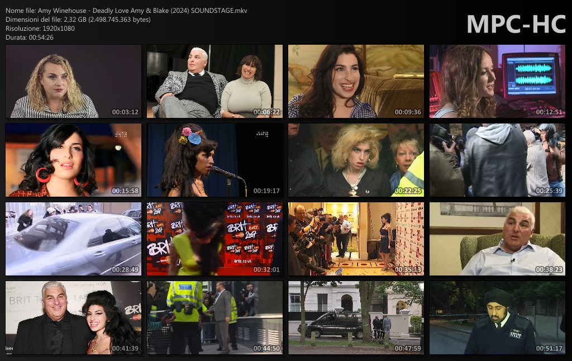The width and height of the screenshot is (572, 361).
Task: Select the thumbnail at 00:41:39
Action: pyautogui.click(x=73, y=317)
